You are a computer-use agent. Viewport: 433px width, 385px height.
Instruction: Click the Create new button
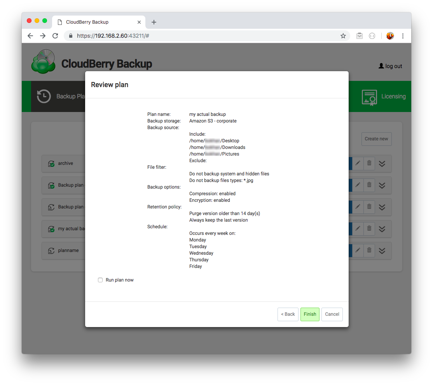tap(376, 139)
